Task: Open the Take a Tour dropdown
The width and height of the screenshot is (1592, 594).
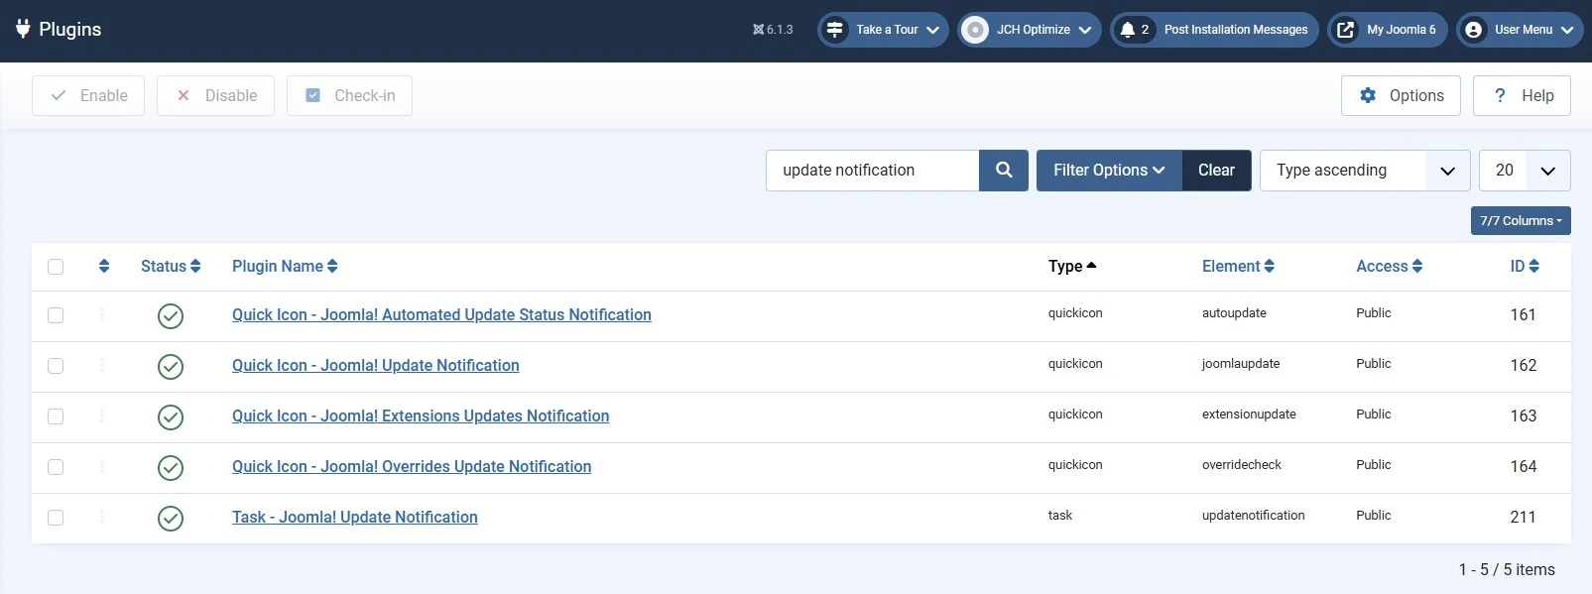Action: coord(883,30)
